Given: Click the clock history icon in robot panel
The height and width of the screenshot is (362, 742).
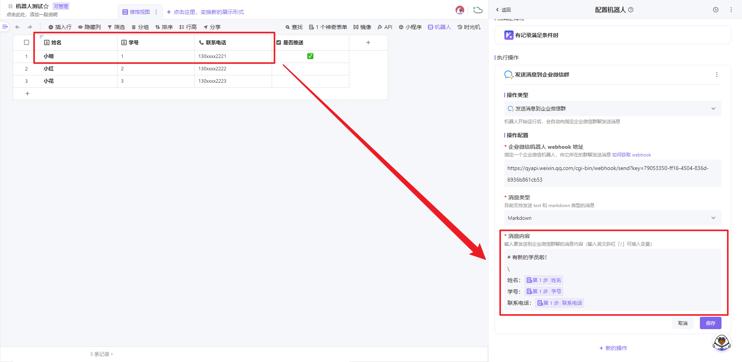Looking at the screenshot, I should pos(715,10).
